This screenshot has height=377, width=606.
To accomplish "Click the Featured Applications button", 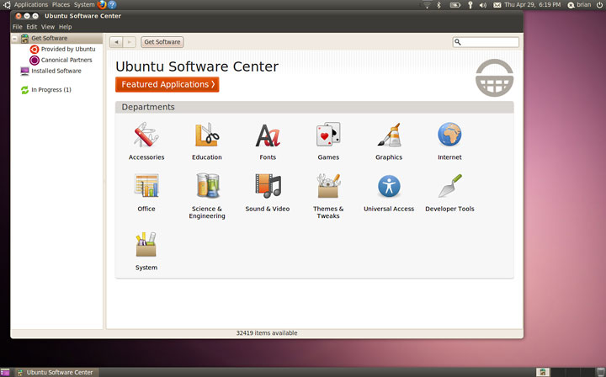I will [167, 85].
